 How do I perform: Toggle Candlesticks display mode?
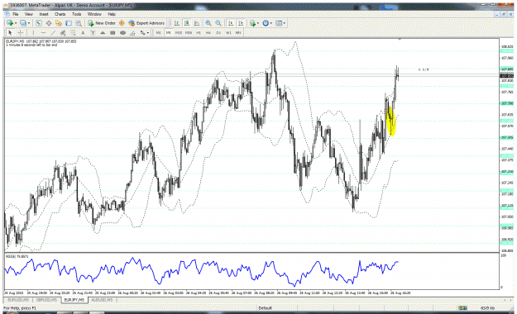[187, 23]
